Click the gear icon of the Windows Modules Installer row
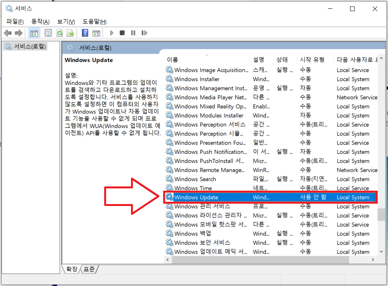Screen dimensions: 388x286 (170, 115)
